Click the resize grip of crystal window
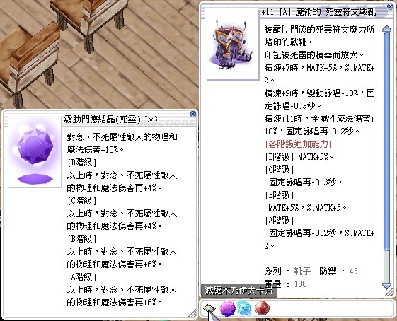397x321 pixels. click(x=192, y=314)
